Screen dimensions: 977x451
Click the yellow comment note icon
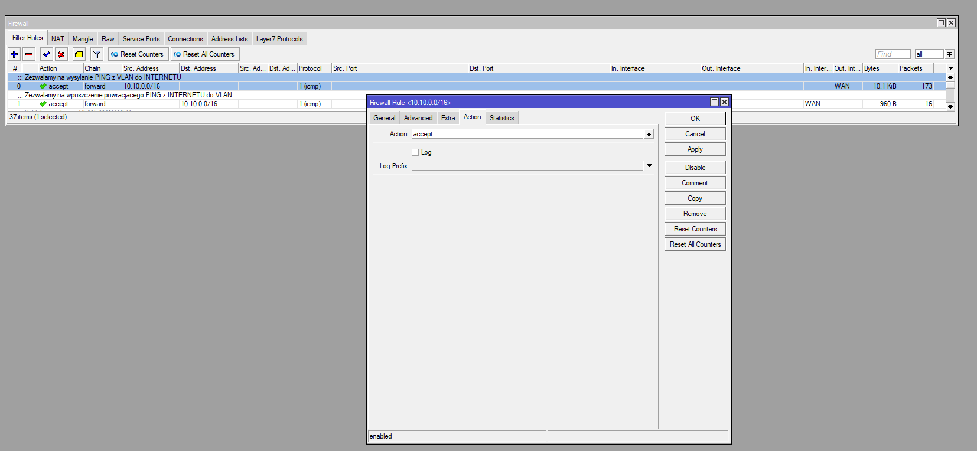pos(79,54)
